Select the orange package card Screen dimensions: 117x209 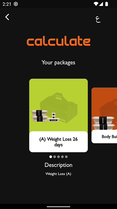pyautogui.click(x=104, y=115)
